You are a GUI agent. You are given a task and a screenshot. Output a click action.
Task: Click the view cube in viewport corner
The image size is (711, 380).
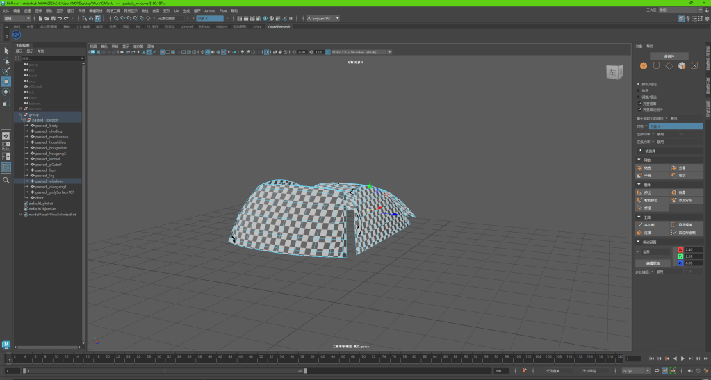612,72
